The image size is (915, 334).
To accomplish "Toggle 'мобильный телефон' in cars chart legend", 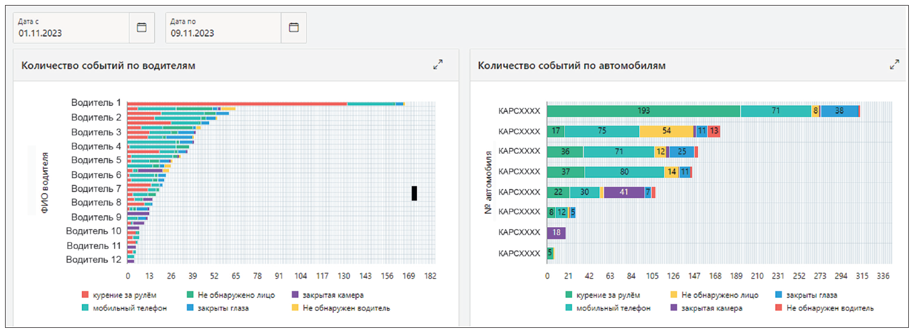I will coord(608,308).
